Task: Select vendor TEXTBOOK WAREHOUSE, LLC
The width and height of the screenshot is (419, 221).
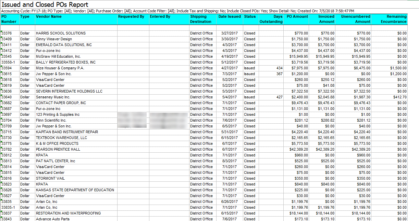Action: tap(61, 138)
